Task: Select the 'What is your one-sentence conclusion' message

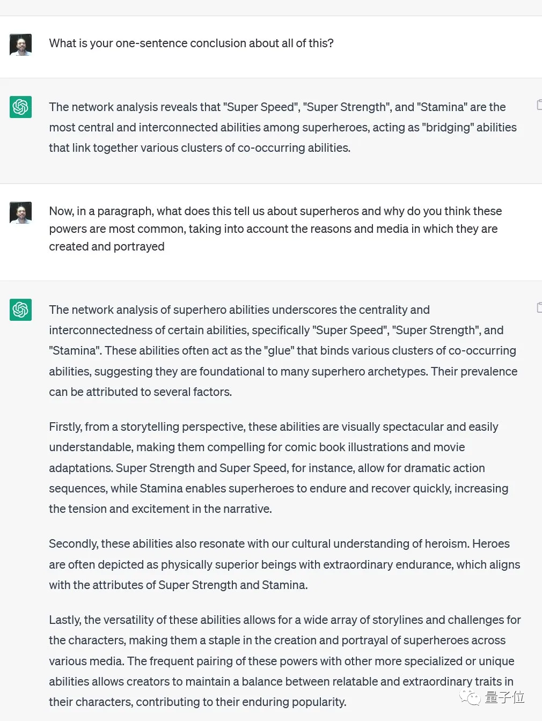Action: pos(191,43)
